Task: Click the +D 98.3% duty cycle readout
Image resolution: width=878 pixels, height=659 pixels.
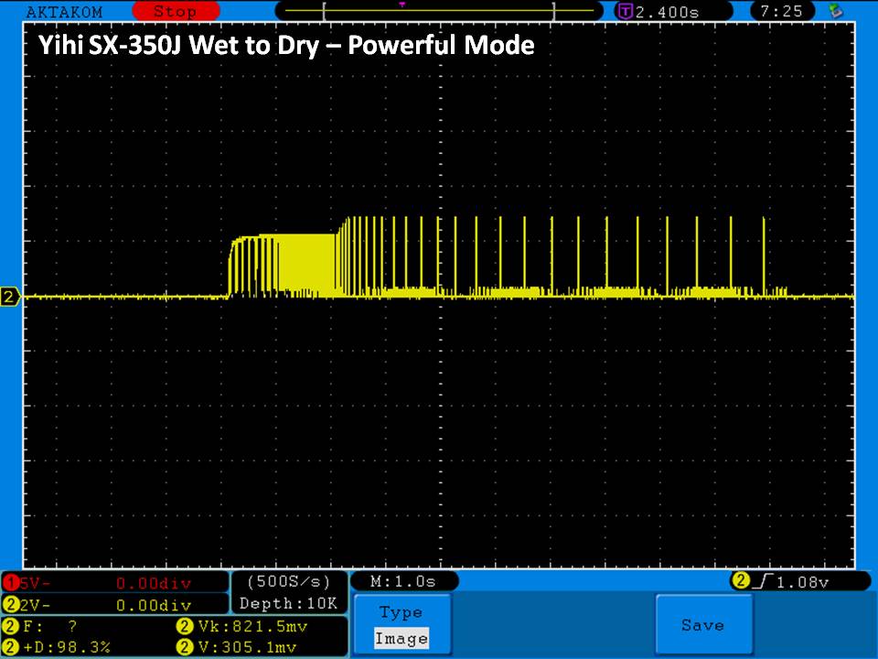Action: pos(64,647)
